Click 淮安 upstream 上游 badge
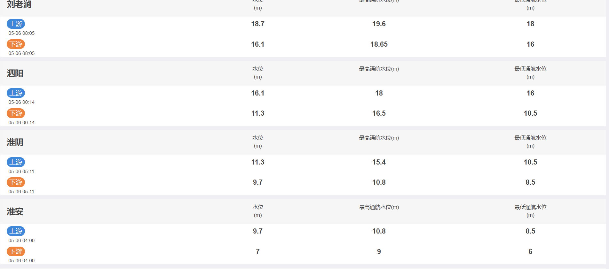This screenshot has height=269, width=609. [x=16, y=231]
